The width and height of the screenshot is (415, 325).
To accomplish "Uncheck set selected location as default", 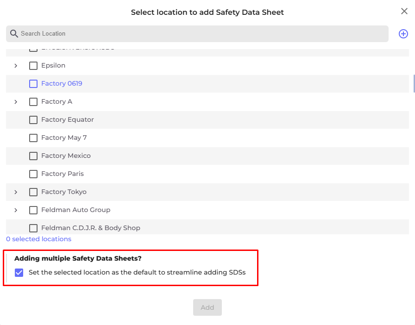I will coord(19,273).
